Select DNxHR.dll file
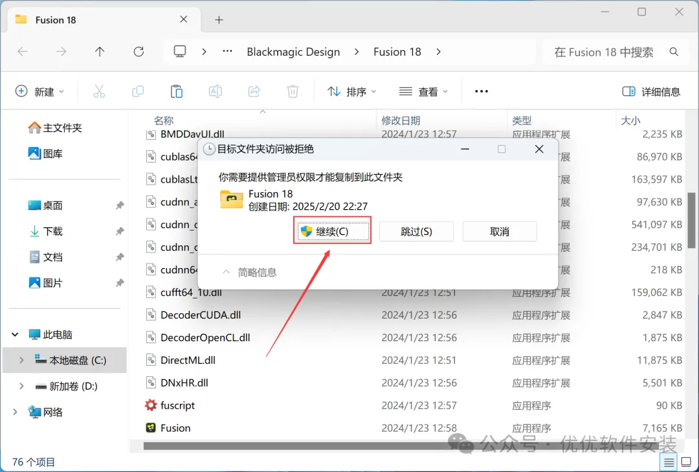 tap(184, 383)
